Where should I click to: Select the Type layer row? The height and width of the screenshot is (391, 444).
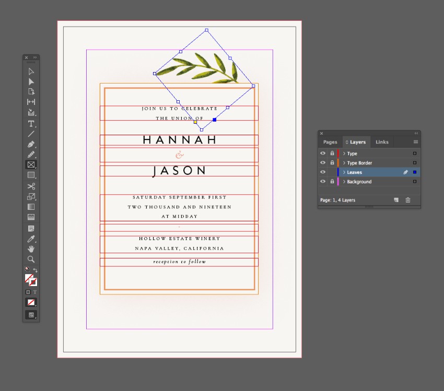(369, 153)
